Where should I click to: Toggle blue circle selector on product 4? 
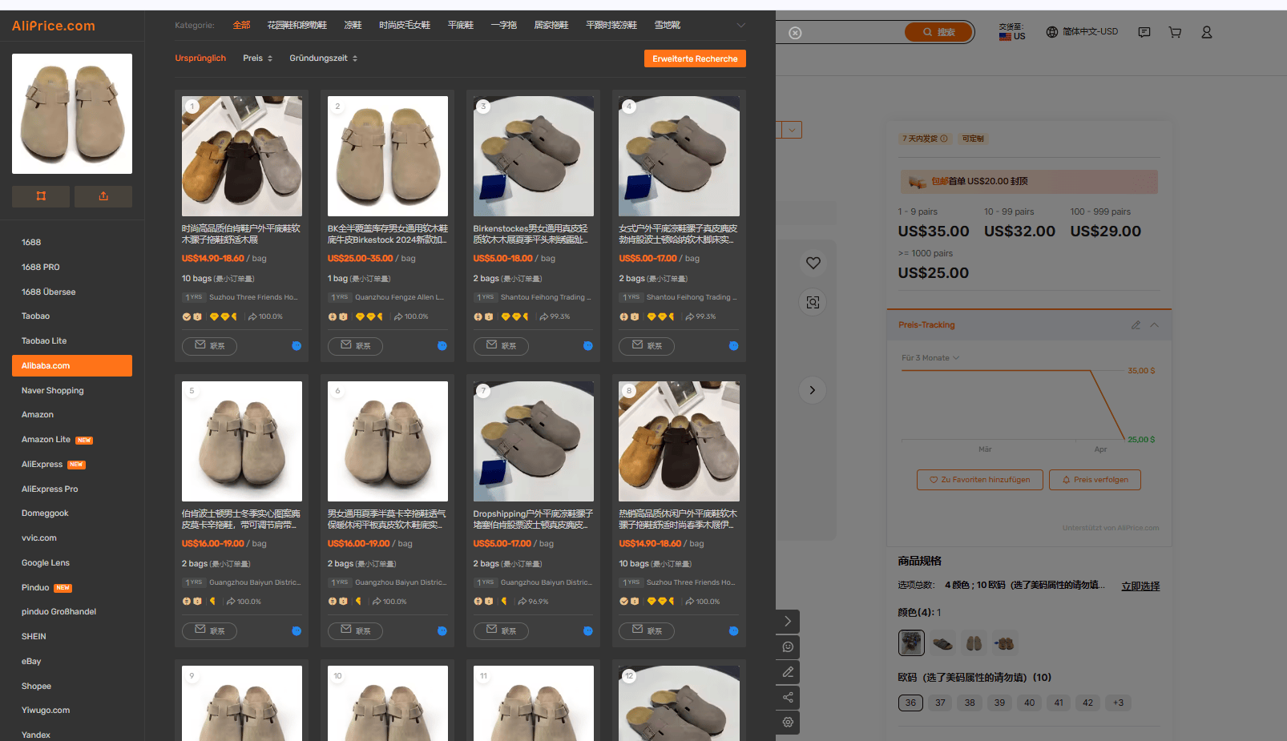tap(733, 346)
